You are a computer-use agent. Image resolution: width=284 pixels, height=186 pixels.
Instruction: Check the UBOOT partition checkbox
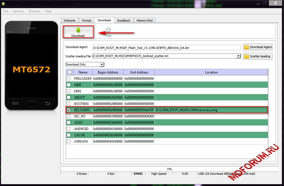pyautogui.click(x=69, y=97)
